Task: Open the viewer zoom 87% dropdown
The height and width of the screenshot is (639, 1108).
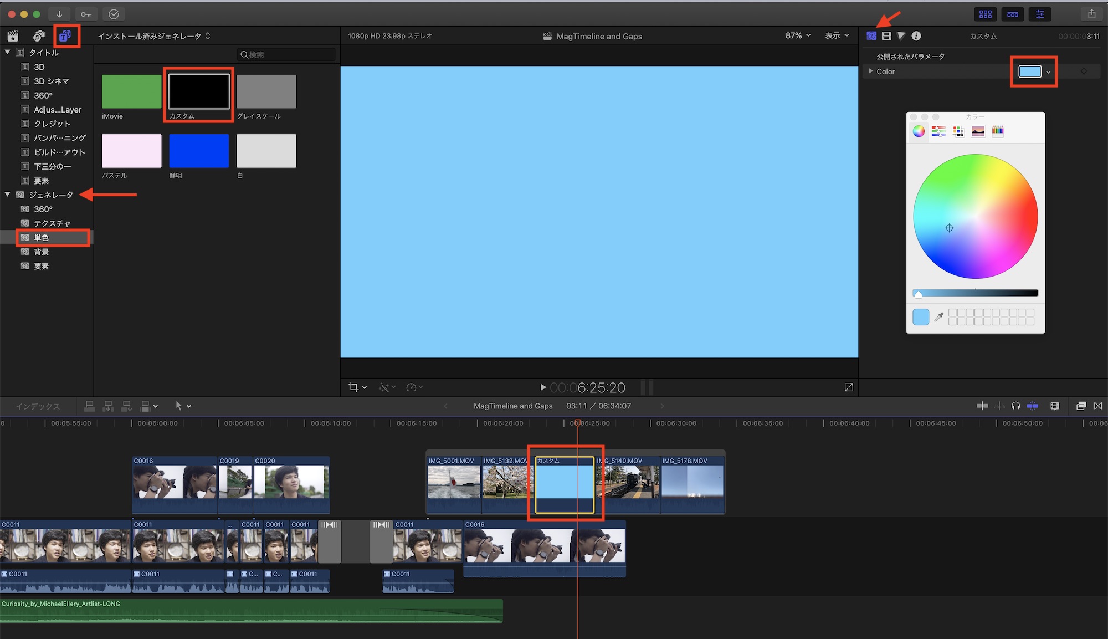Action: tap(798, 36)
